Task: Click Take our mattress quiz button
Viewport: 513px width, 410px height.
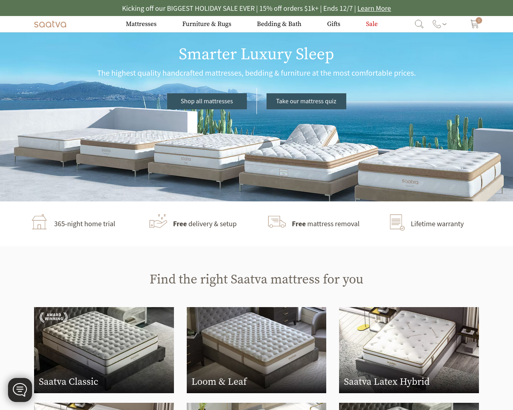Action: click(306, 101)
